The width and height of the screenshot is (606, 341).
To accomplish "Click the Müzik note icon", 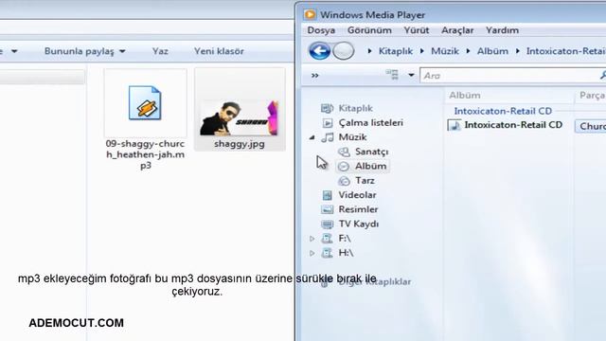I will (328, 137).
